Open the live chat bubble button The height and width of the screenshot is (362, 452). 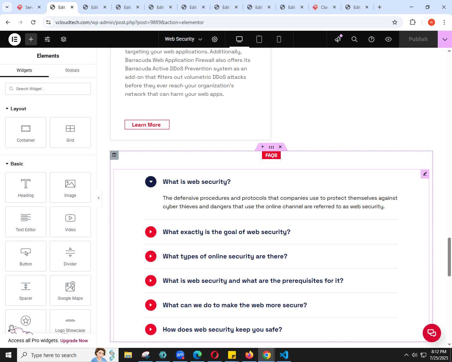point(432,333)
